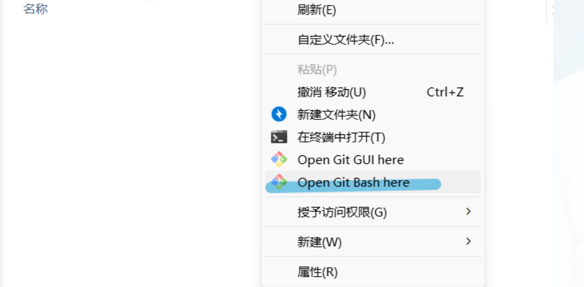Launch Open Git Bash here
Screen dimensions: 584x287
[x=373, y=182]
